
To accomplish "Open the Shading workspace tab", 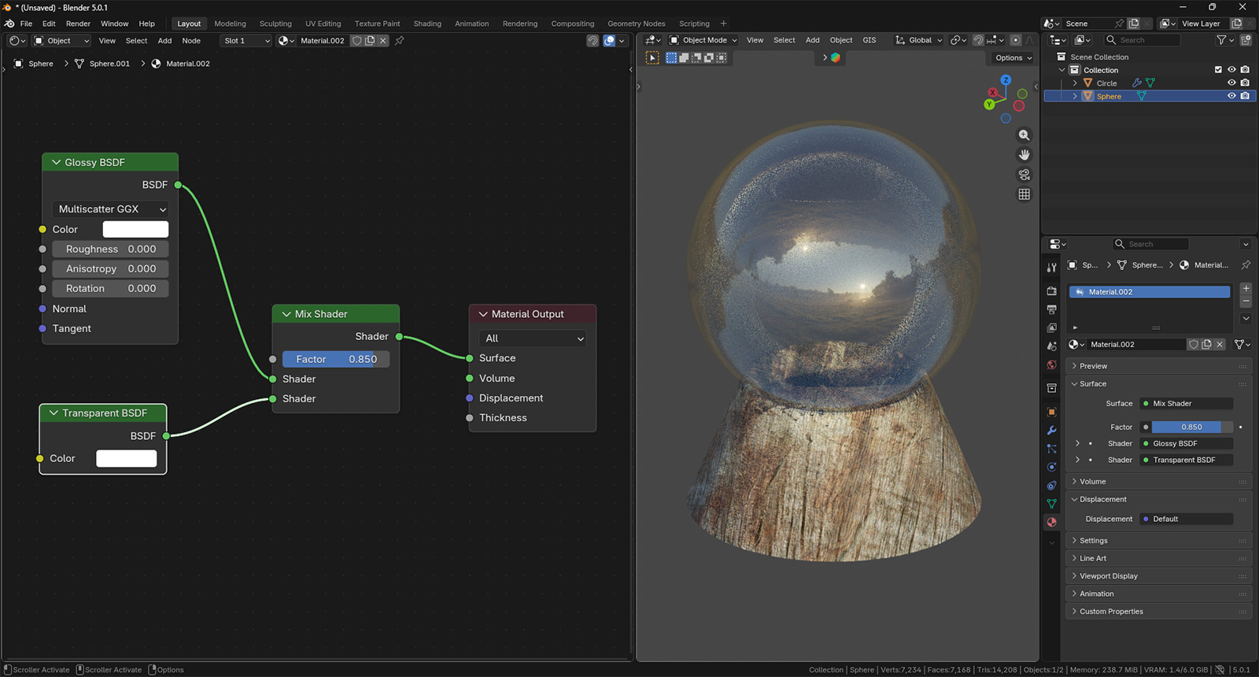I will 427,24.
